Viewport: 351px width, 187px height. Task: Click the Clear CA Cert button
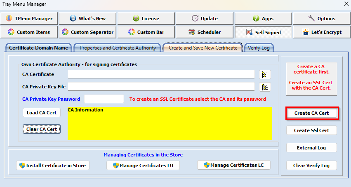(x=42, y=129)
